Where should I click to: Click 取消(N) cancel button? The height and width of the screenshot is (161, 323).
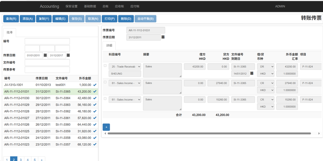93,19
